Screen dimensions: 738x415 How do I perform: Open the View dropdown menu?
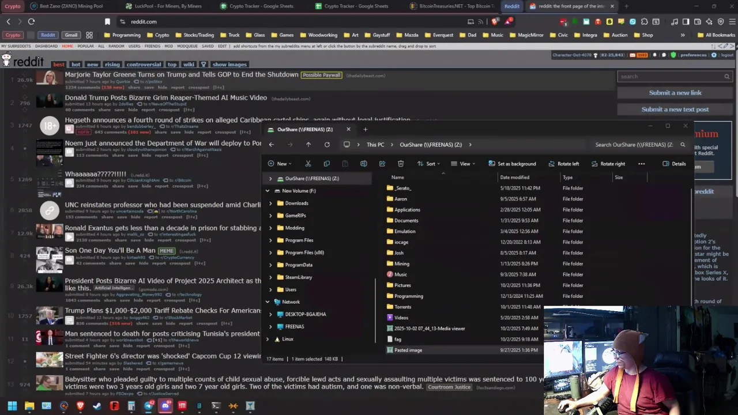[x=462, y=164]
